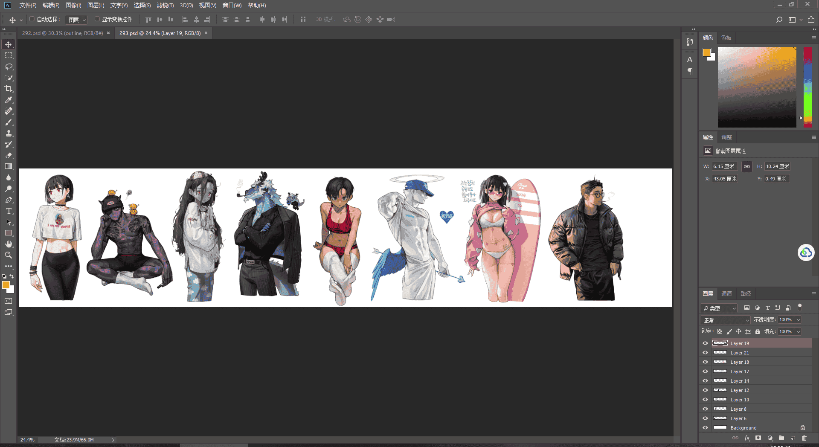The height and width of the screenshot is (447, 819).
Task: Select the Brush tool
Action: coord(9,122)
